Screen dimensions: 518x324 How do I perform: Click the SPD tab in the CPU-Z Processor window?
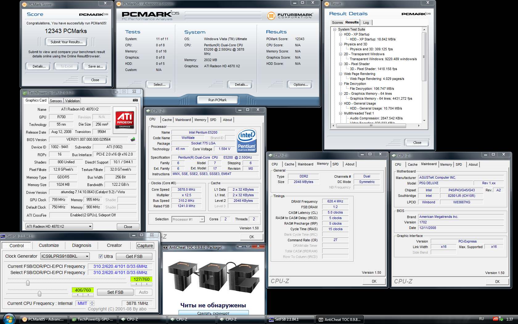pos(213,120)
